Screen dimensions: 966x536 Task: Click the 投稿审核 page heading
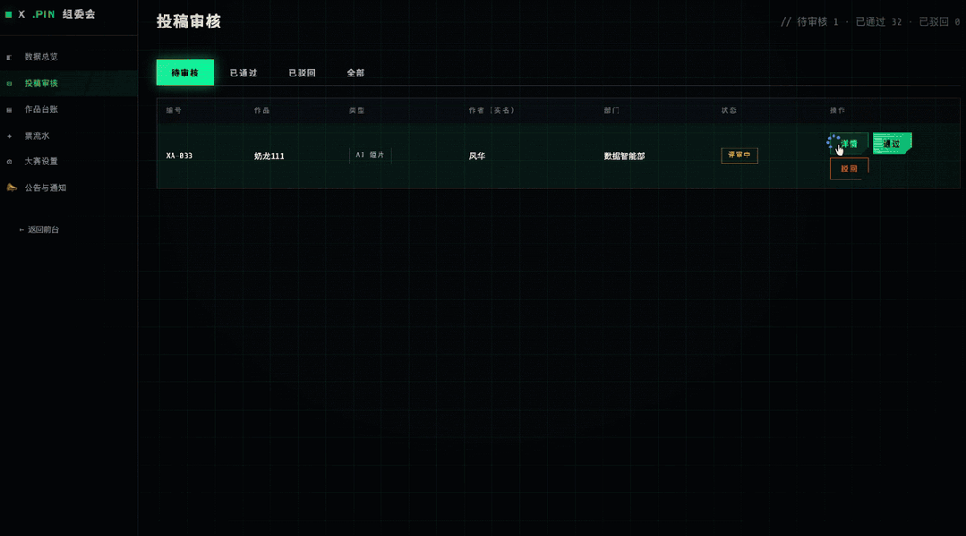tap(189, 21)
